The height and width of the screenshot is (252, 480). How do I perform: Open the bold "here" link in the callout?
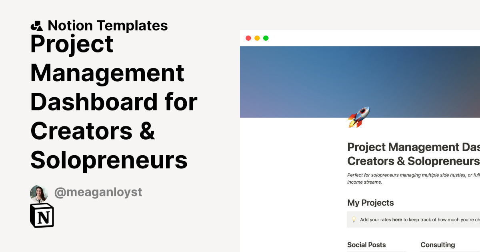[397, 220]
